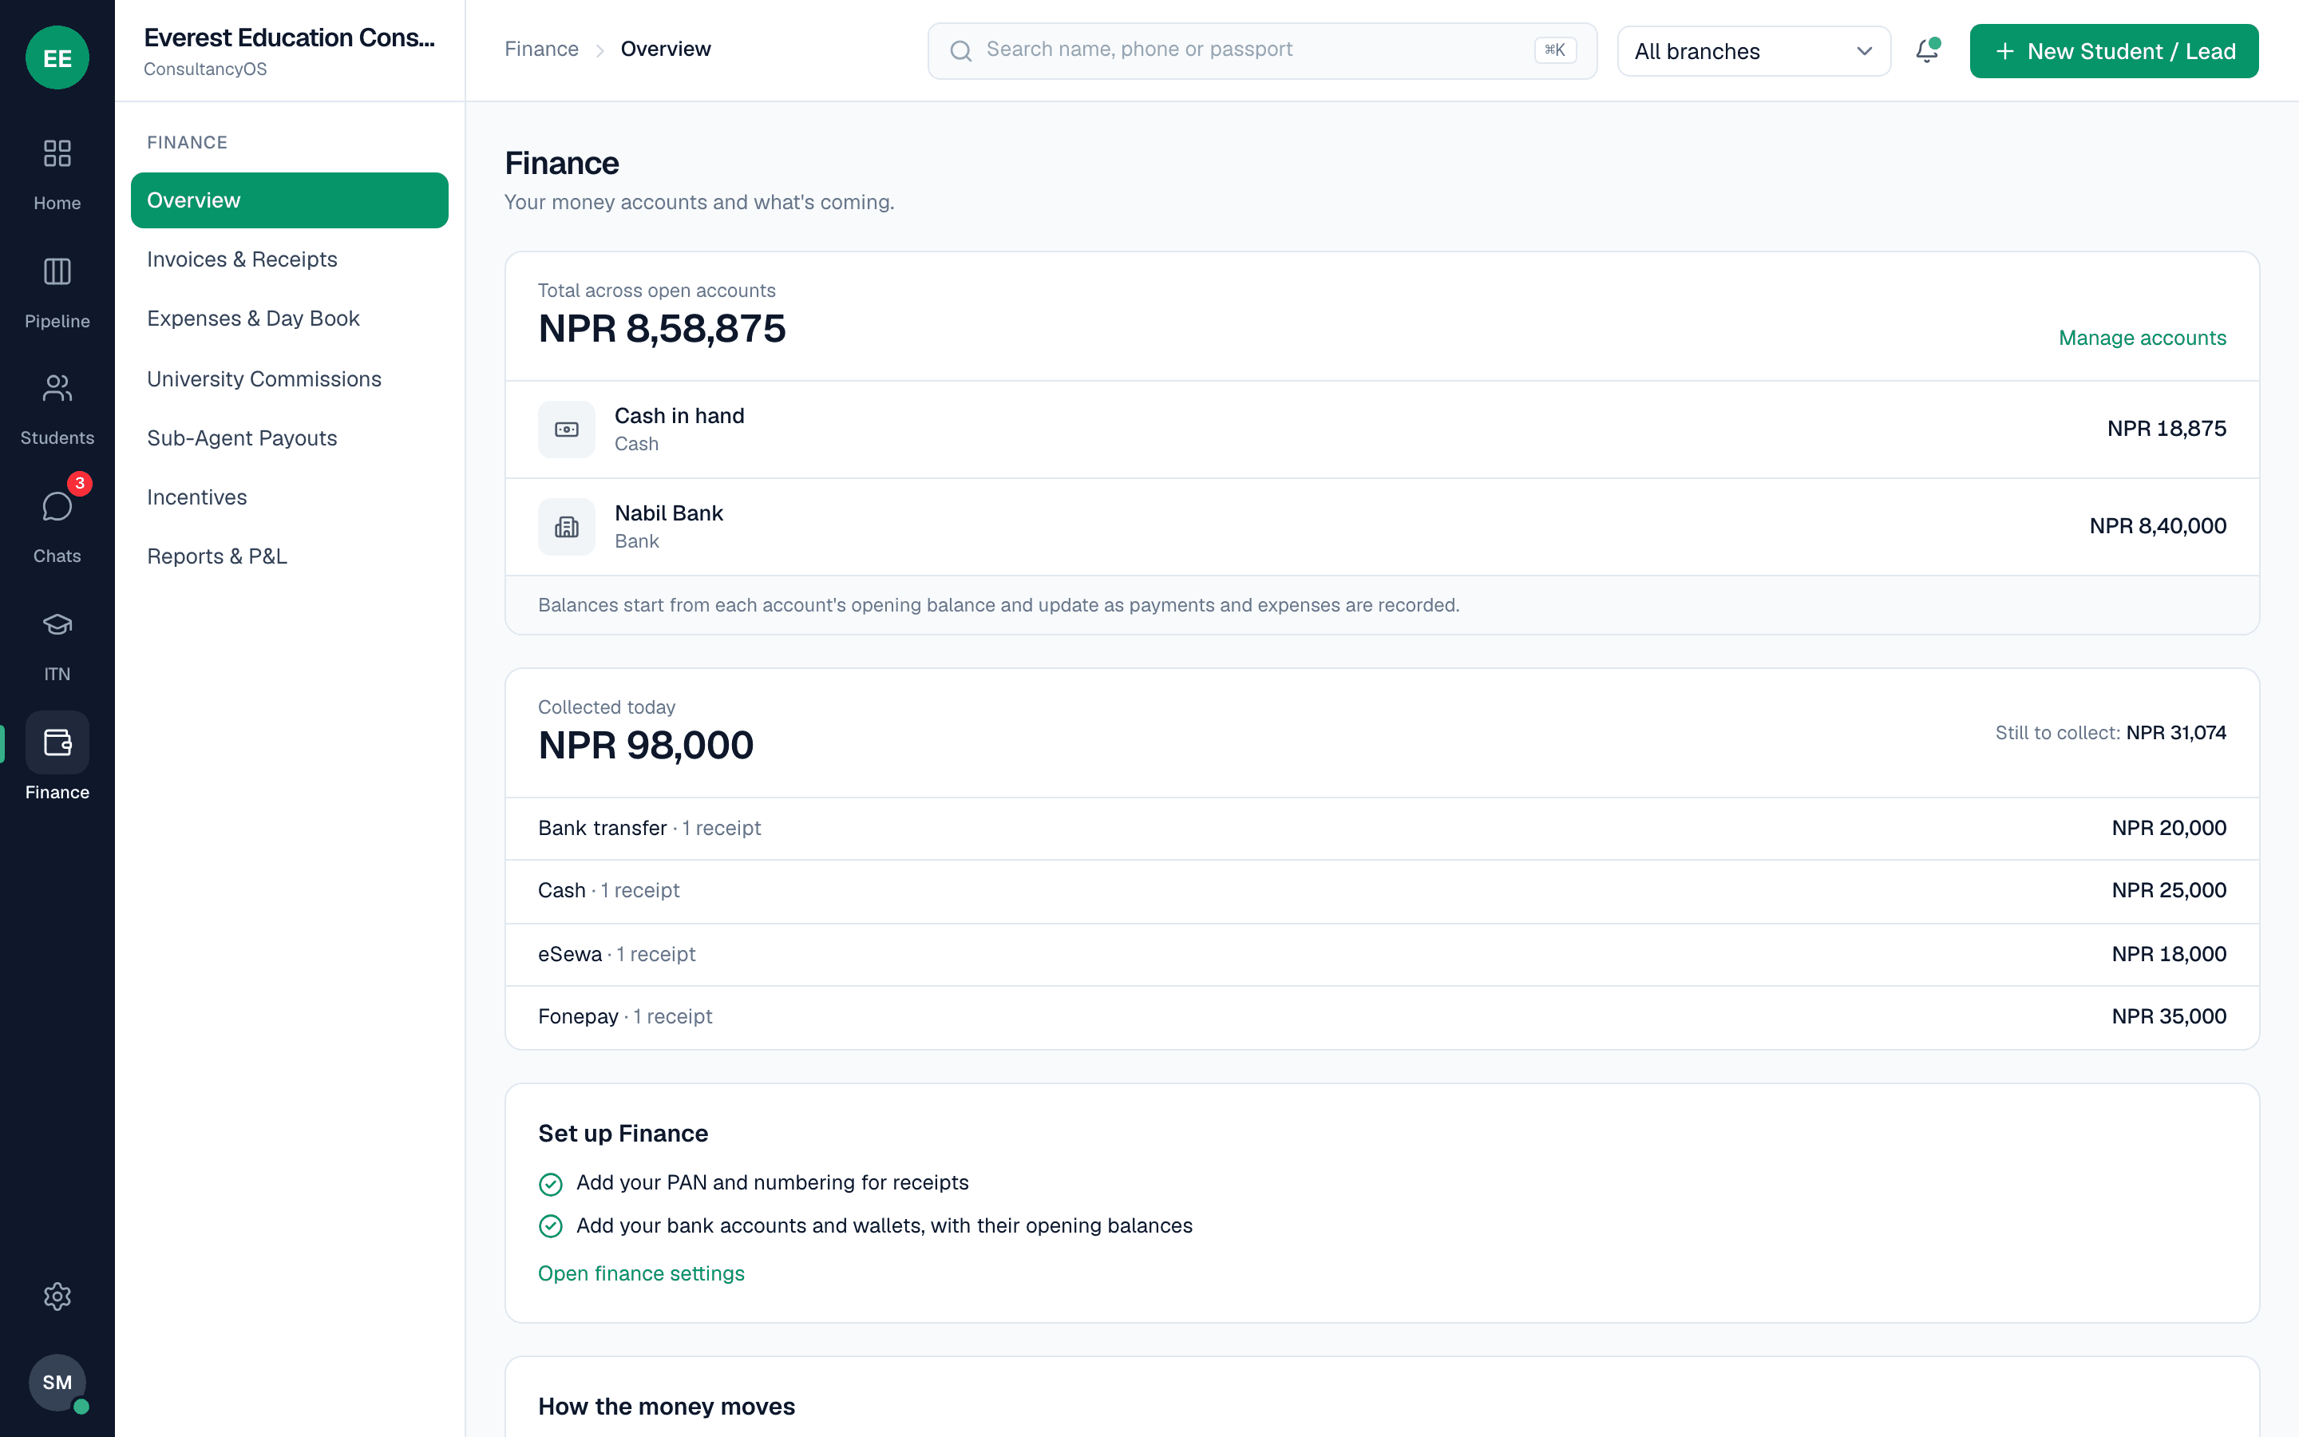Click the Cash in hand account name
Viewport: 2299px width, 1437px height.
(679, 416)
